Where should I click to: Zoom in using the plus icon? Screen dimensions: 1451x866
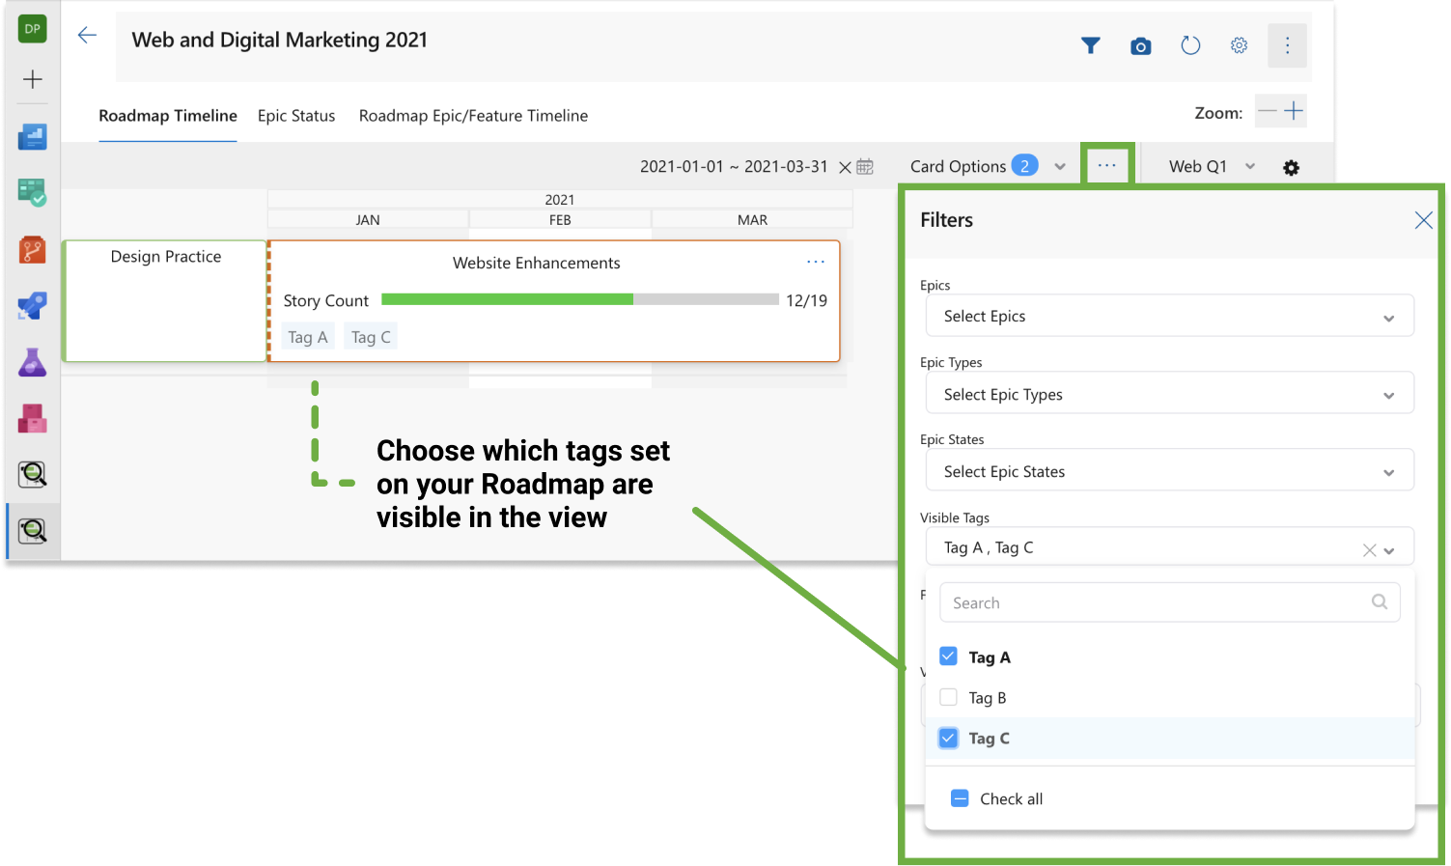1294,111
